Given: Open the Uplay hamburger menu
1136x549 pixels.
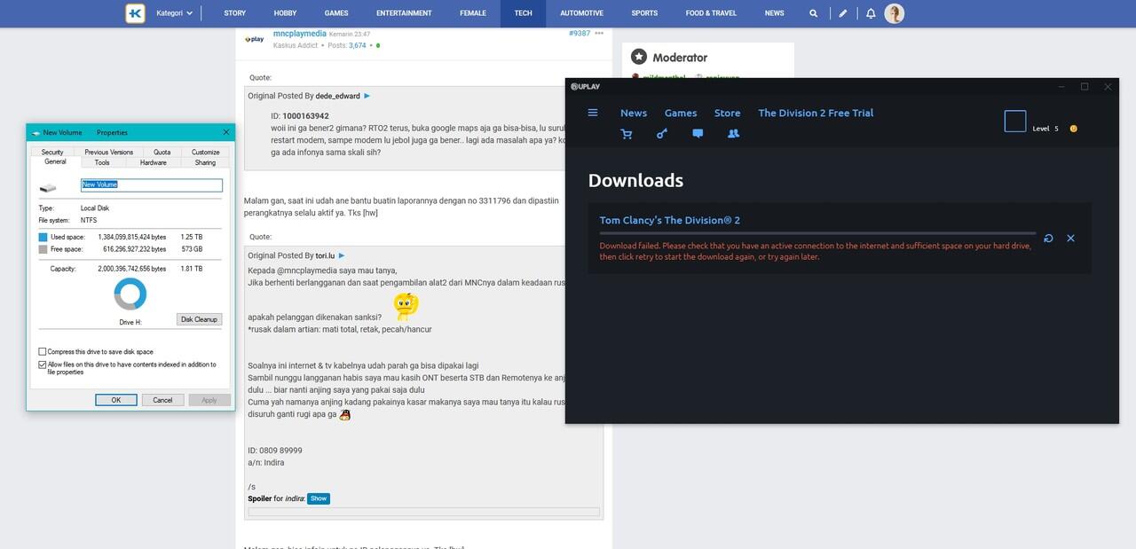Looking at the screenshot, I should coord(593,113).
